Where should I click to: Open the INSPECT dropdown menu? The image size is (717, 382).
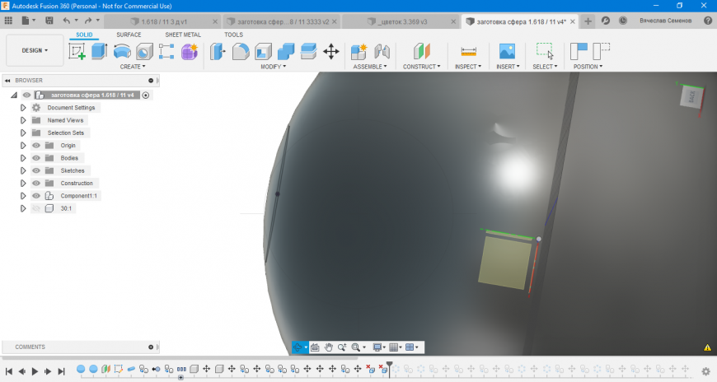click(468, 67)
